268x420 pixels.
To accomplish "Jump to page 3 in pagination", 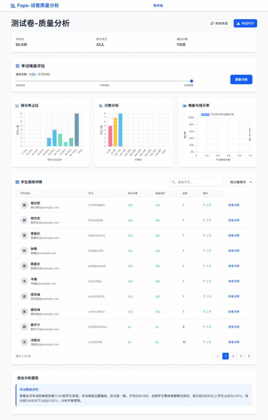I will [241, 356].
